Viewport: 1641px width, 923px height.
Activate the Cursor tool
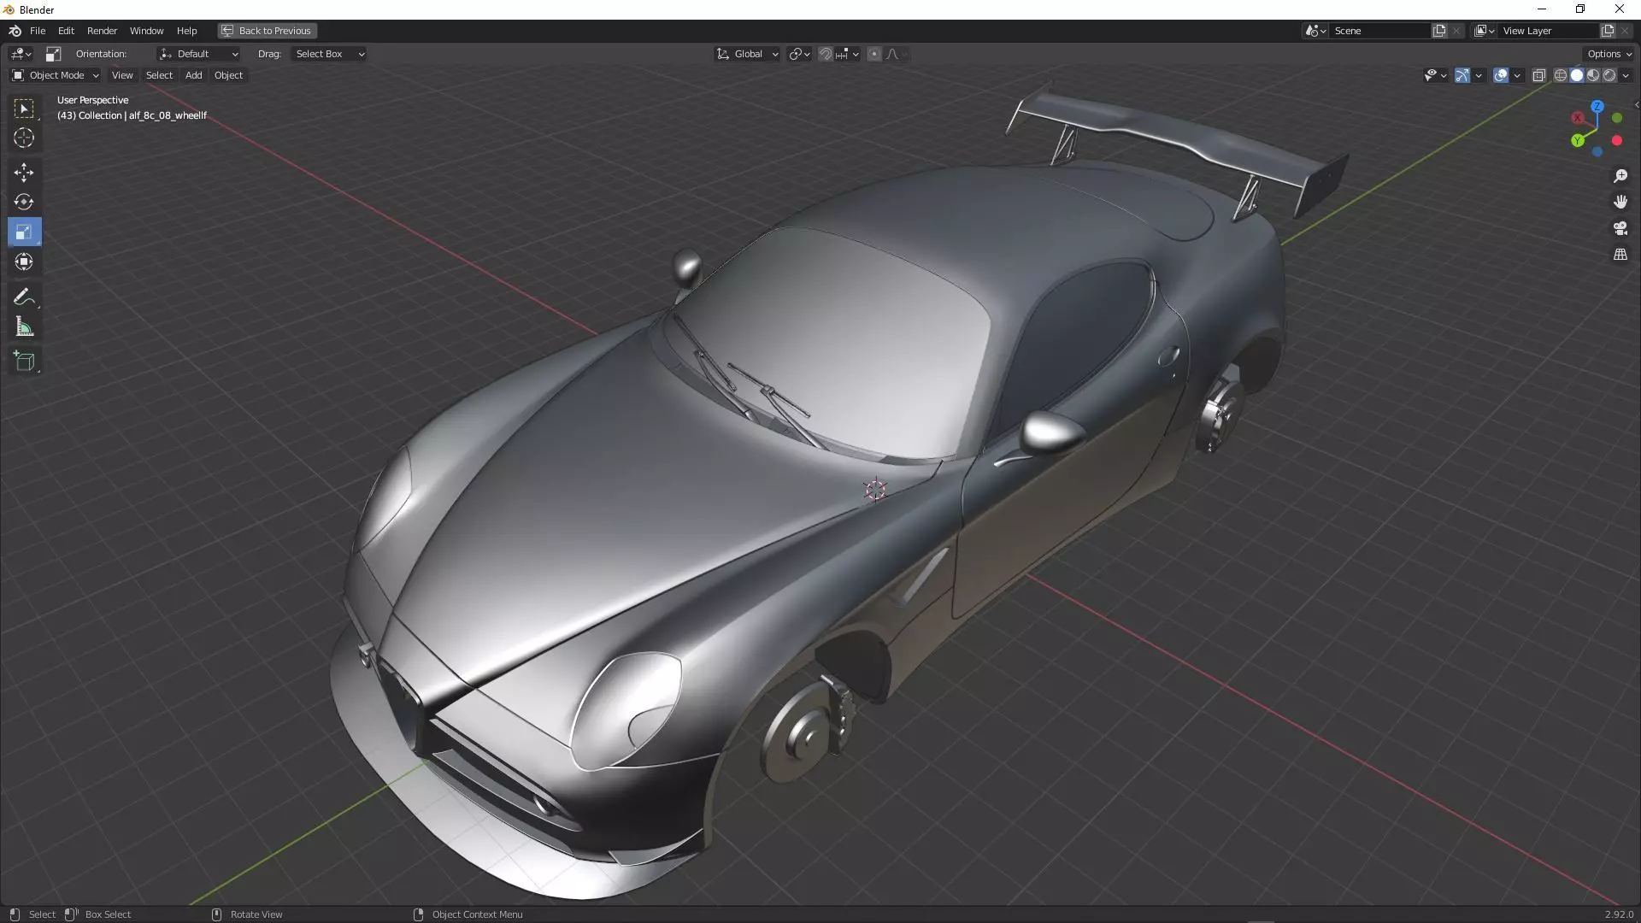(x=24, y=138)
